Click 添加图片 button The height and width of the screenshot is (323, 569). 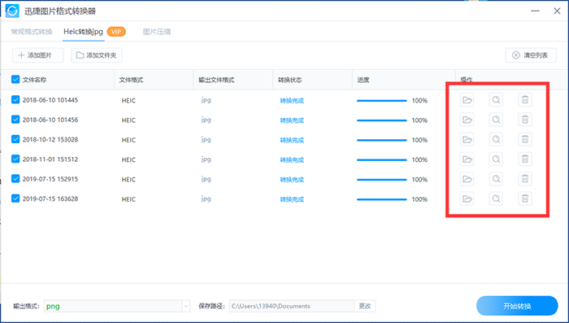(37, 55)
